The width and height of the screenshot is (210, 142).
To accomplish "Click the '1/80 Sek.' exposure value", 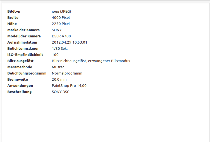I will pos(60,49).
